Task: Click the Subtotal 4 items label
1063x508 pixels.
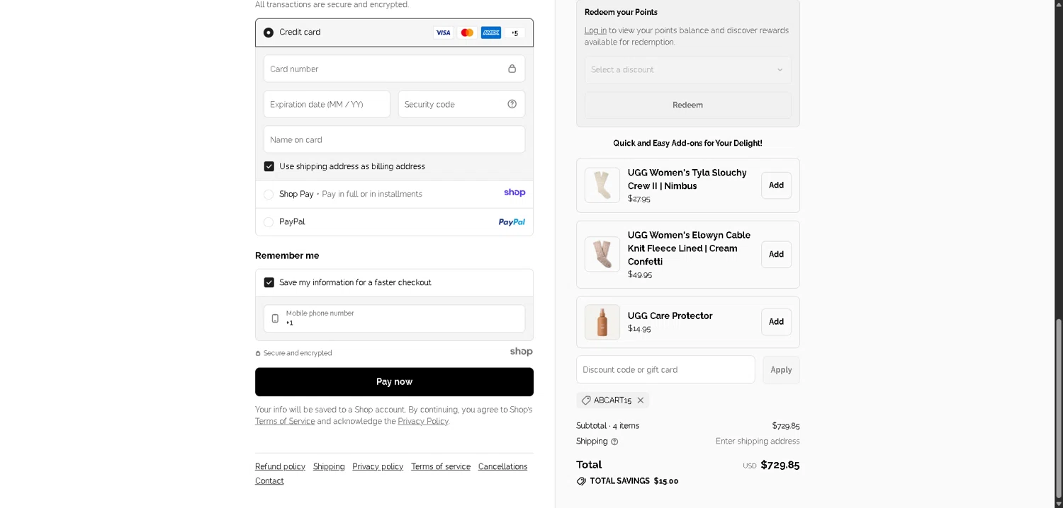Action: pos(608,426)
